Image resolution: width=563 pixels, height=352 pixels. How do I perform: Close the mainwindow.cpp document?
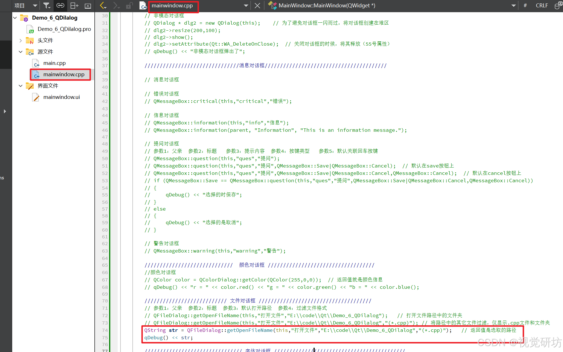257,5
